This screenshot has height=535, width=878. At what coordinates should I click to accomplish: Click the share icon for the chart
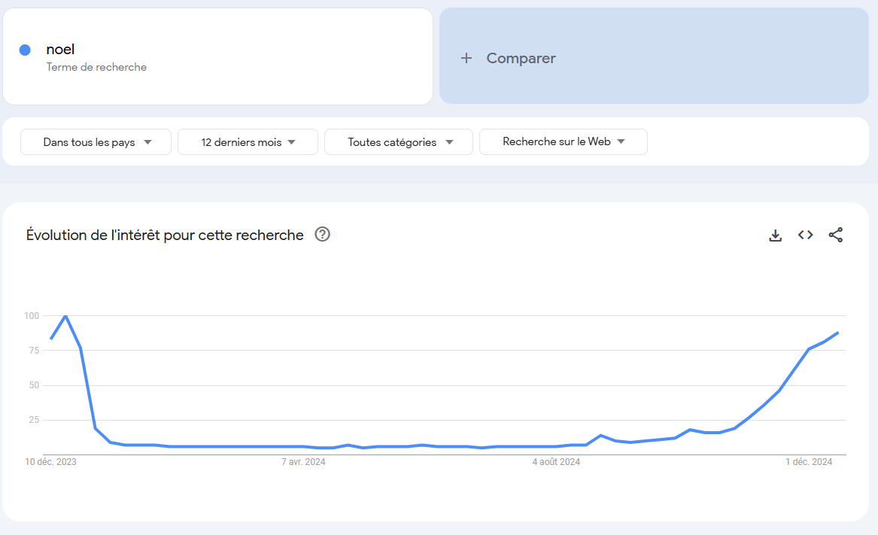pos(835,235)
